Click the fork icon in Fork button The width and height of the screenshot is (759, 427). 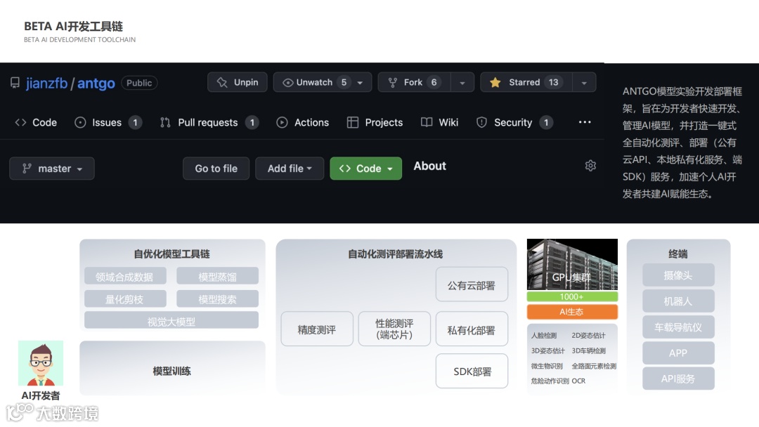tap(393, 83)
